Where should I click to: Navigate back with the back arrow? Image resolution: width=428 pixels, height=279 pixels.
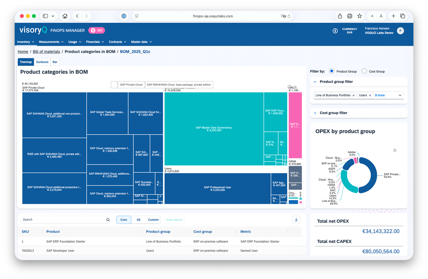tap(77, 16)
